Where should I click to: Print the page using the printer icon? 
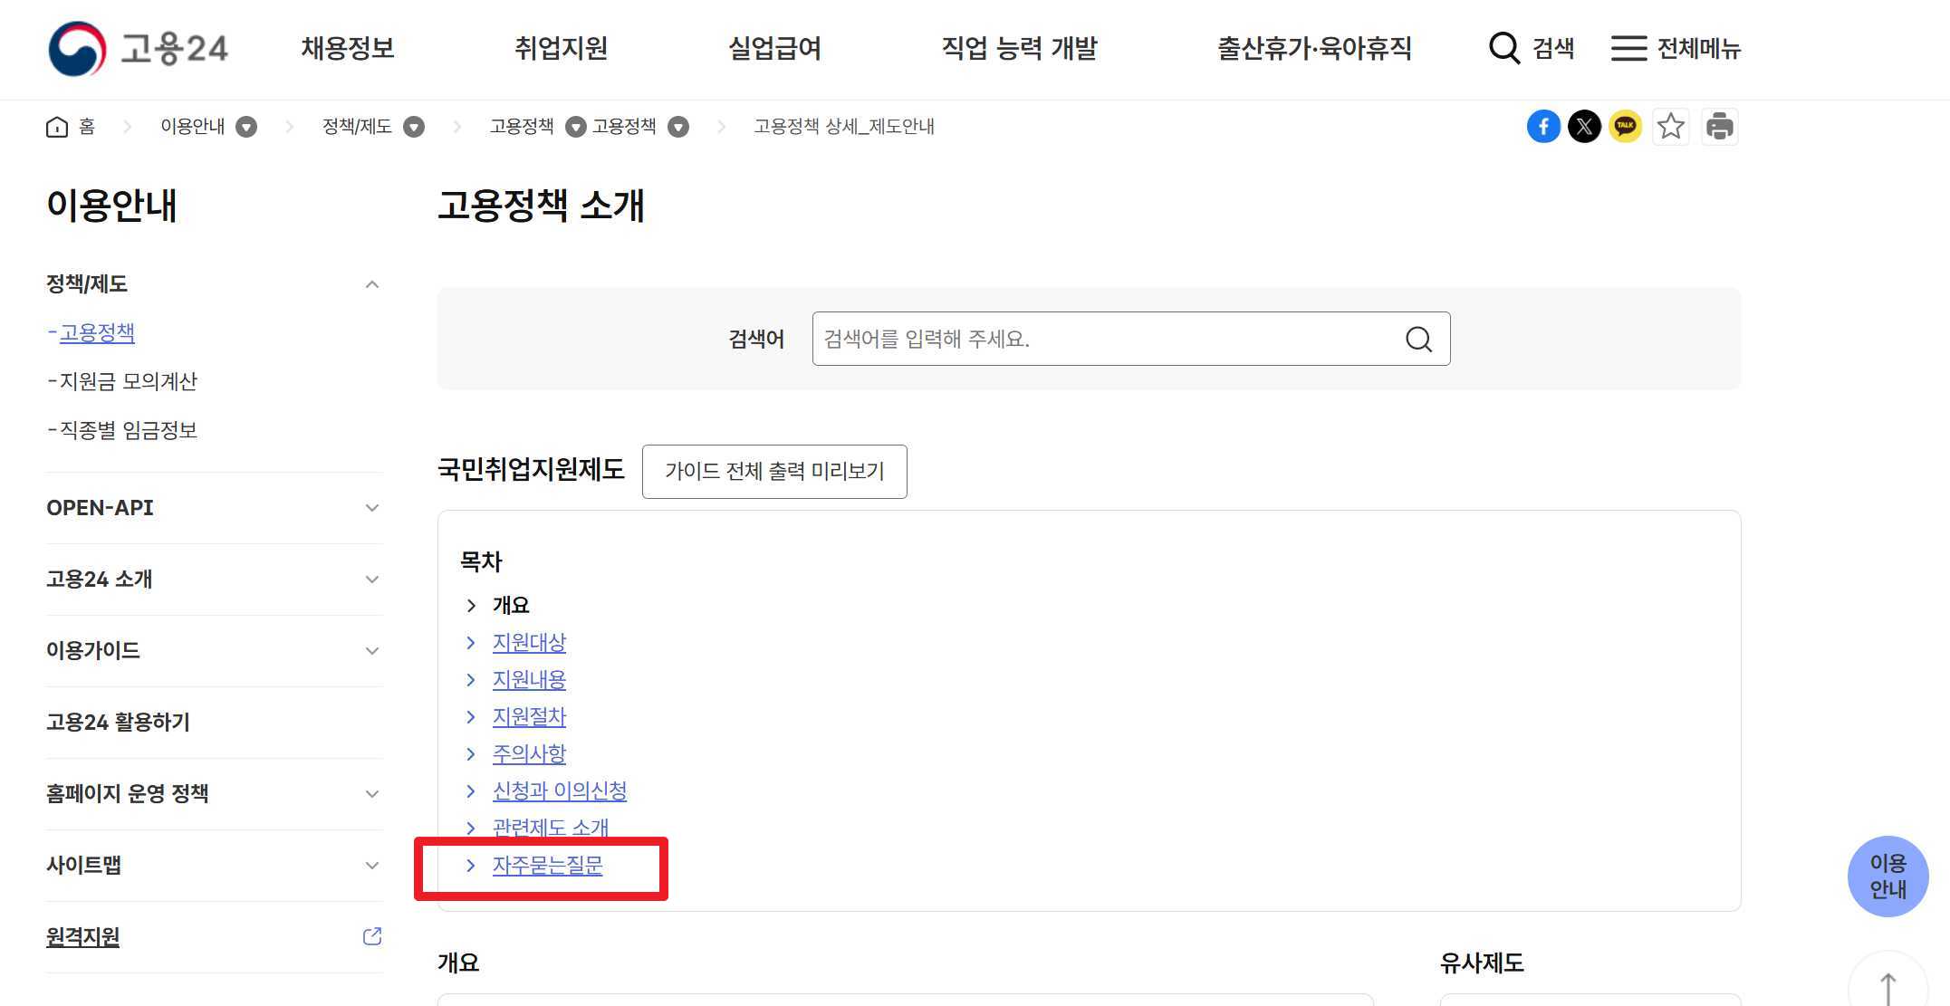[1720, 126]
